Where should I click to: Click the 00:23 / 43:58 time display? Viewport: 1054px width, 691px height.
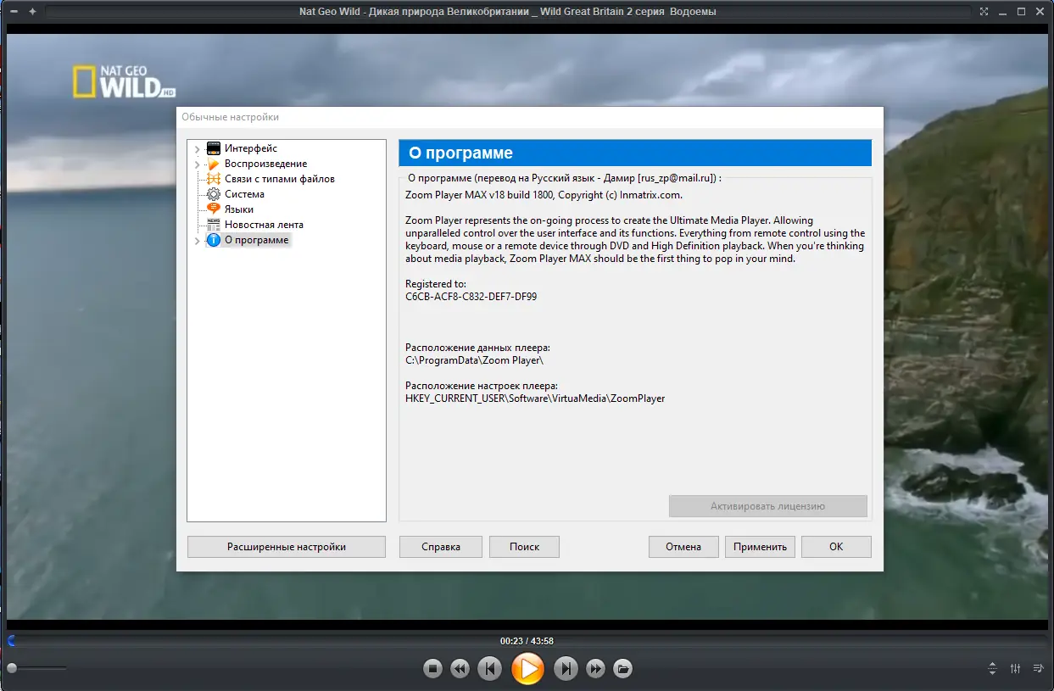click(x=527, y=641)
